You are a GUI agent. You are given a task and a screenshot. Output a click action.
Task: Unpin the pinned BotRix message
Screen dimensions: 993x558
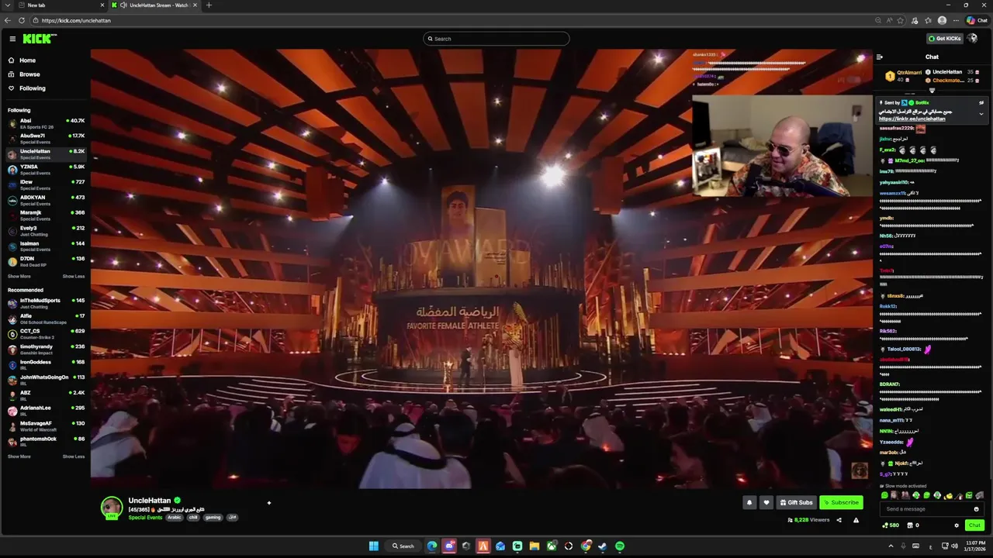981,102
